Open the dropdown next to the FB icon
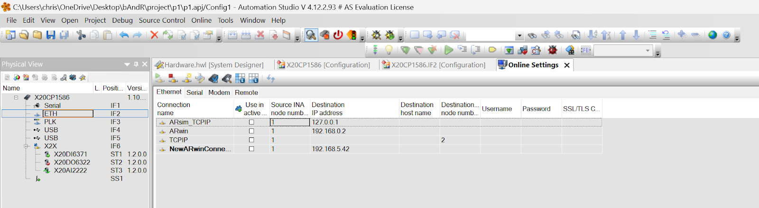This screenshot has width=759, height=208. point(648,50)
